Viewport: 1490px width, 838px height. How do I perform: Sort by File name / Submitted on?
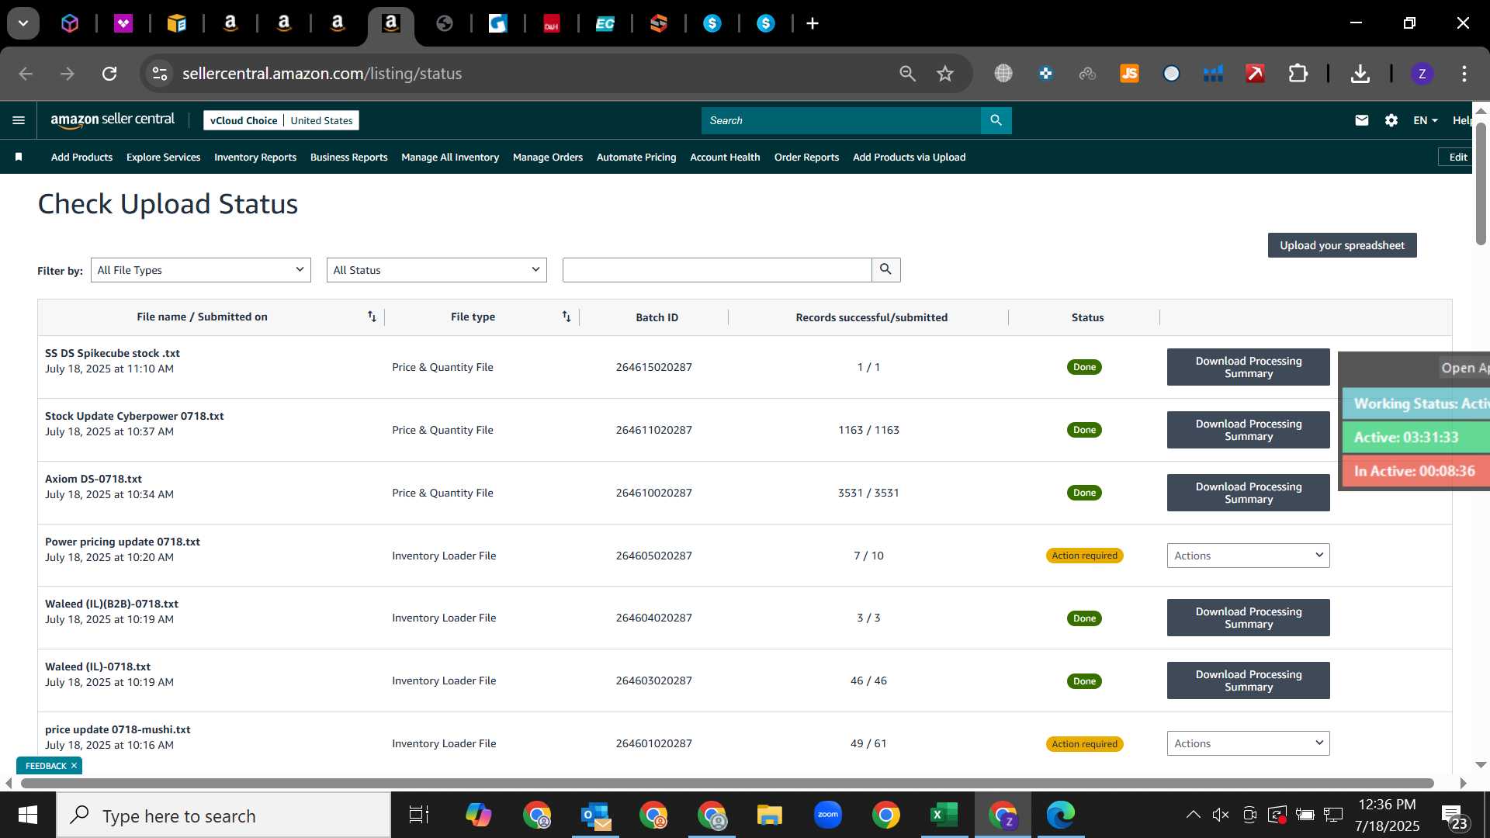372,317
